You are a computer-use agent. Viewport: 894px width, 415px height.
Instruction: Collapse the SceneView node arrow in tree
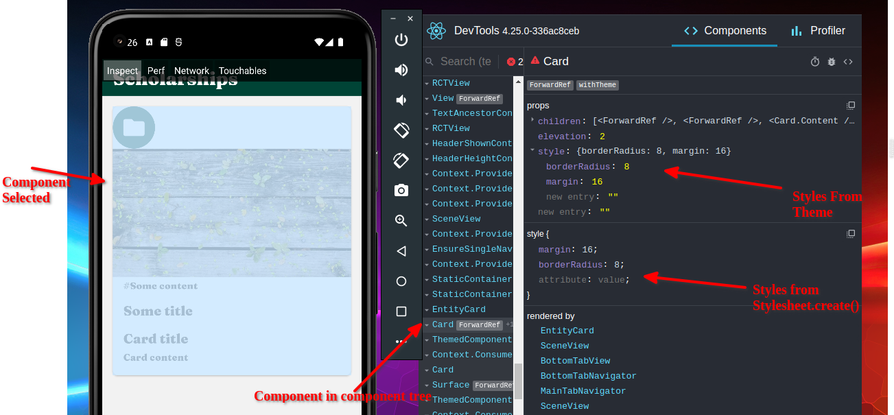[427, 220]
